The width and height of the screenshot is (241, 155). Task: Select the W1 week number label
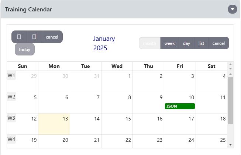pyautogui.click(x=11, y=75)
